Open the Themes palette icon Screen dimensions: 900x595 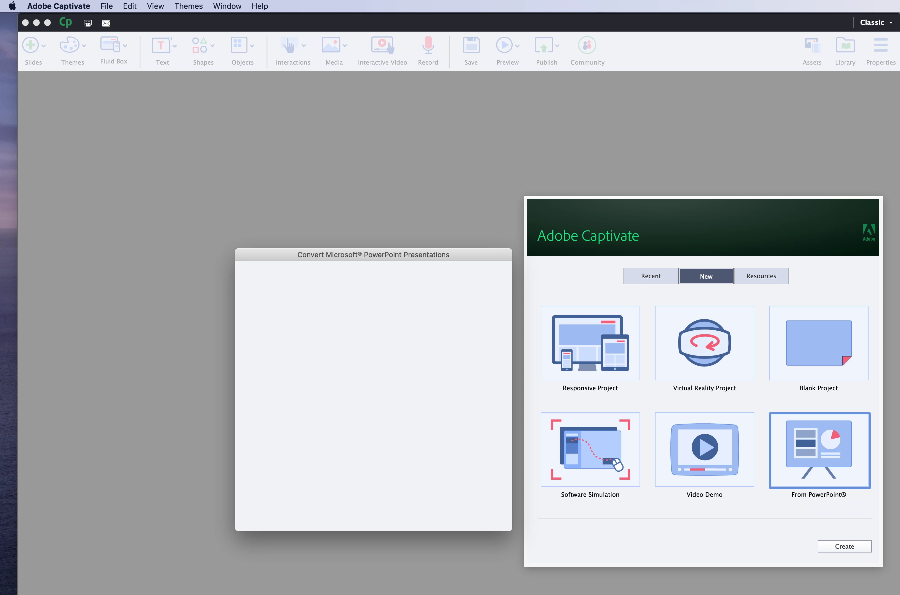point(70,45)
